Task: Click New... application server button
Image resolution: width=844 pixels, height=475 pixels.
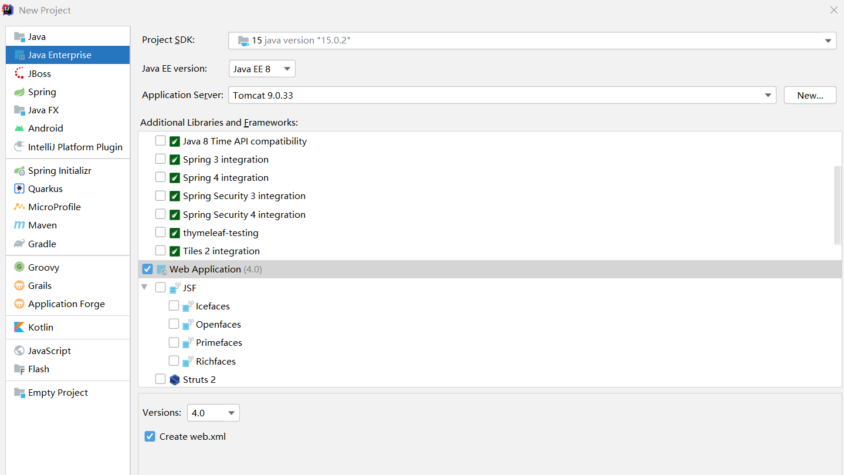Action: click(x=810, y=95)
